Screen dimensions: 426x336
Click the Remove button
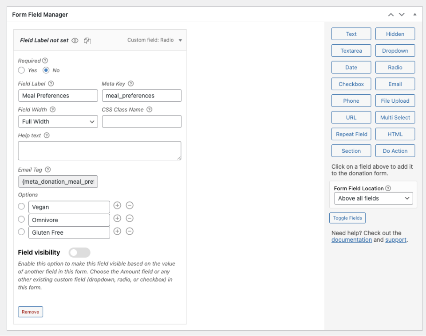30,312
